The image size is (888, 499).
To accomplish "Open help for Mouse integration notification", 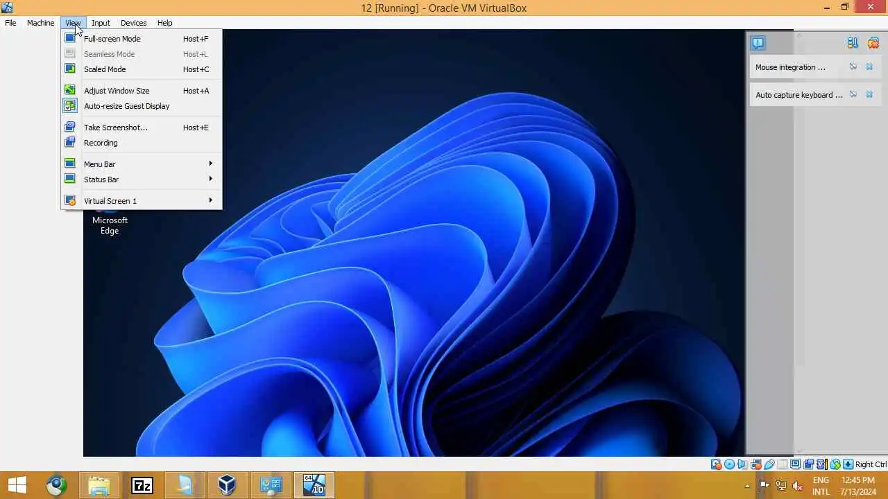I will (x=853, y=67).
